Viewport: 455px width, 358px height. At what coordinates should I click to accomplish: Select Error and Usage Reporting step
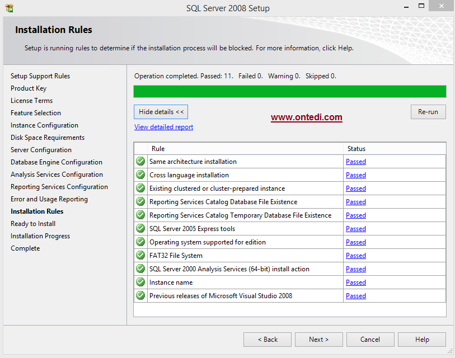(x=49, y=199)
